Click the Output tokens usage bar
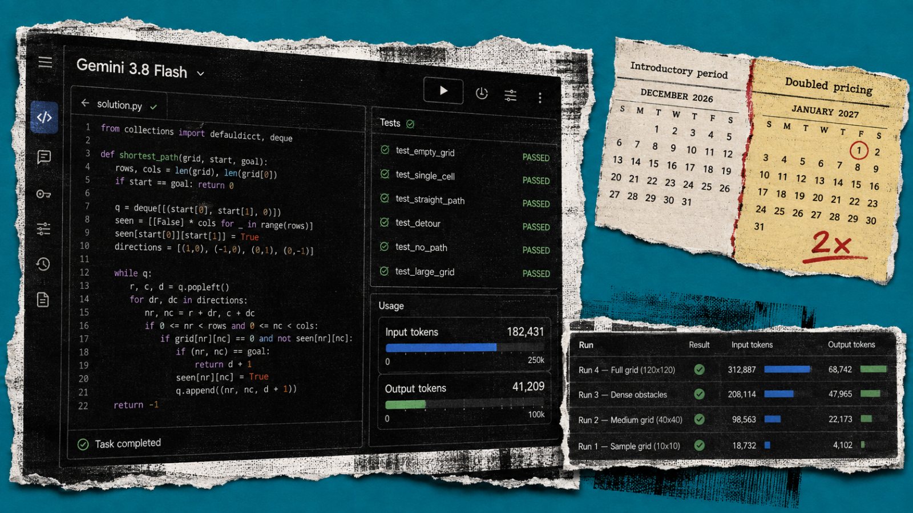This screenshot has height=513, width=913. click(465, 404)
